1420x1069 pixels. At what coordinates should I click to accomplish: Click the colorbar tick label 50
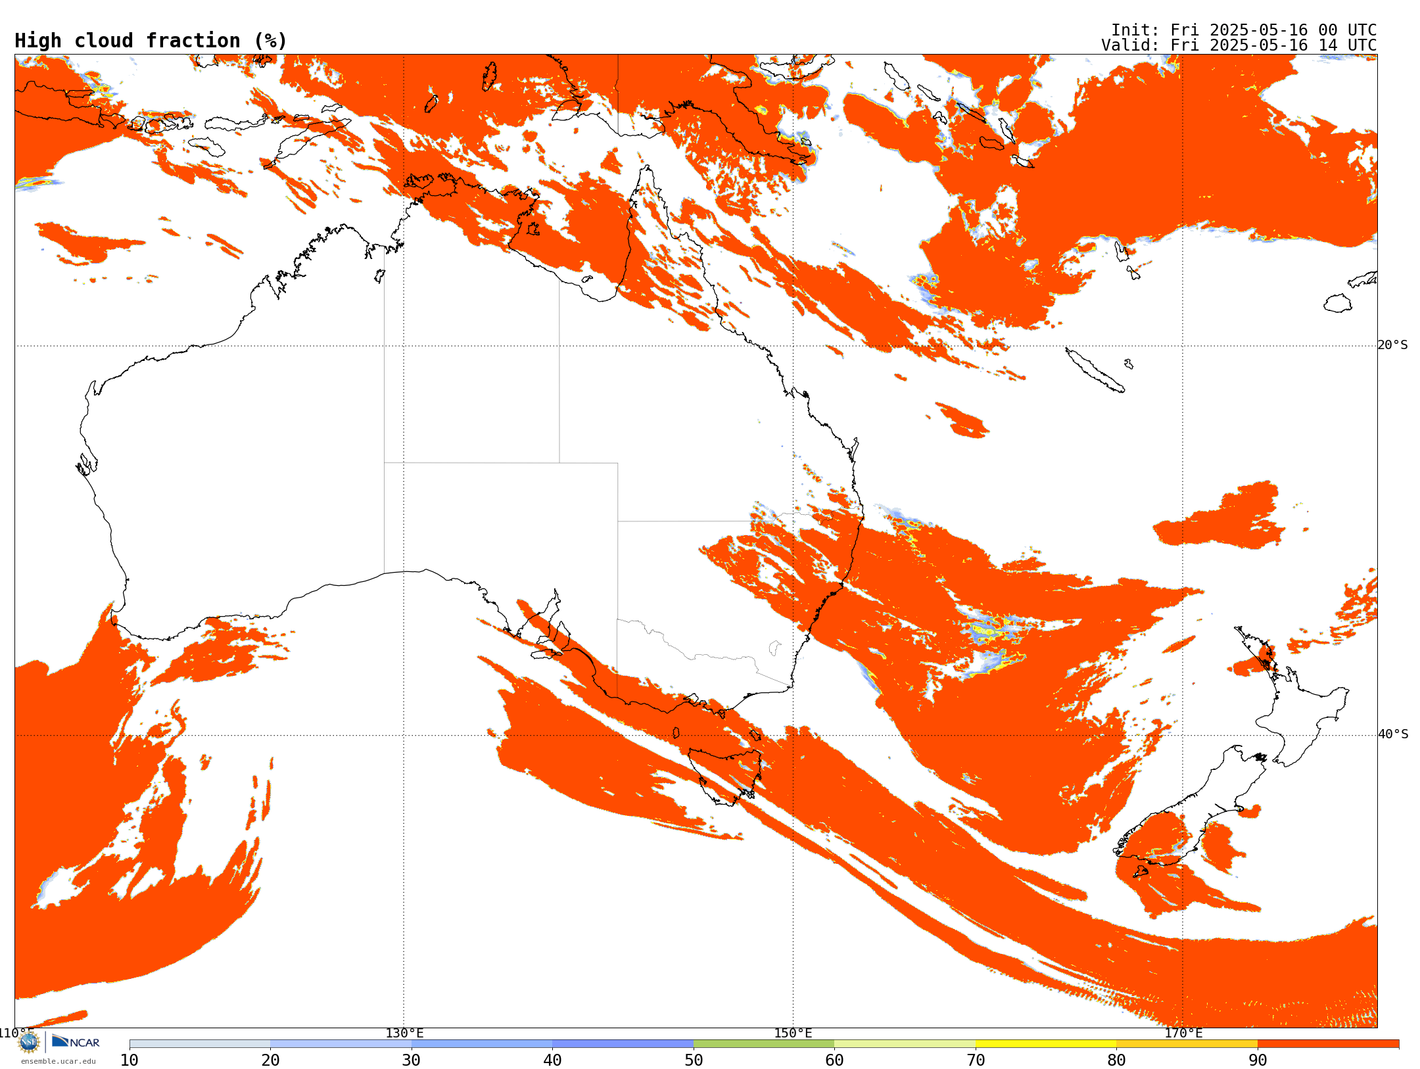(x=694, y=1060)
